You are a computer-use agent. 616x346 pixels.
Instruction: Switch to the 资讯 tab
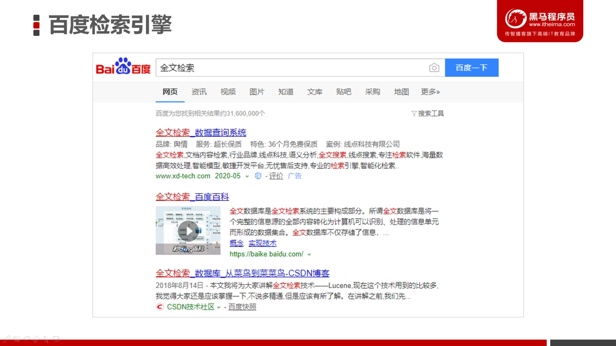(199, 92)
